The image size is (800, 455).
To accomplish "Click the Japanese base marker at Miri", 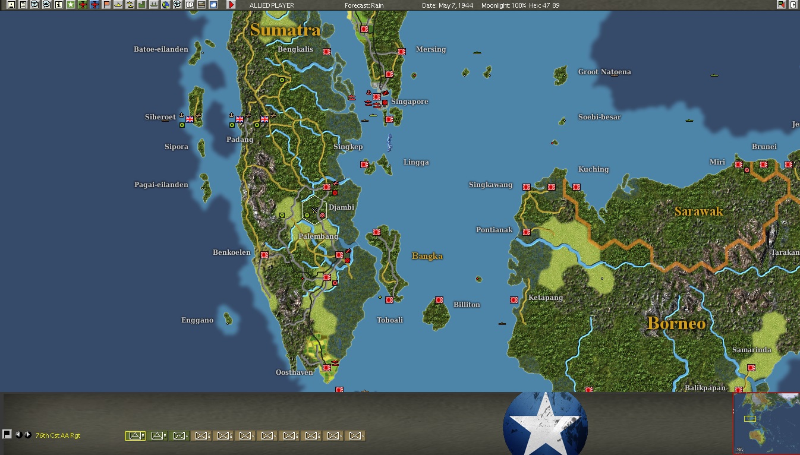I will [739, 165].
